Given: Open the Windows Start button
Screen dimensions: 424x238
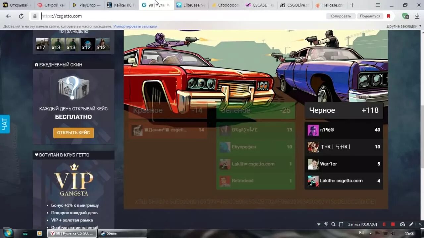Looking at the screenshot, I should 8,233.
